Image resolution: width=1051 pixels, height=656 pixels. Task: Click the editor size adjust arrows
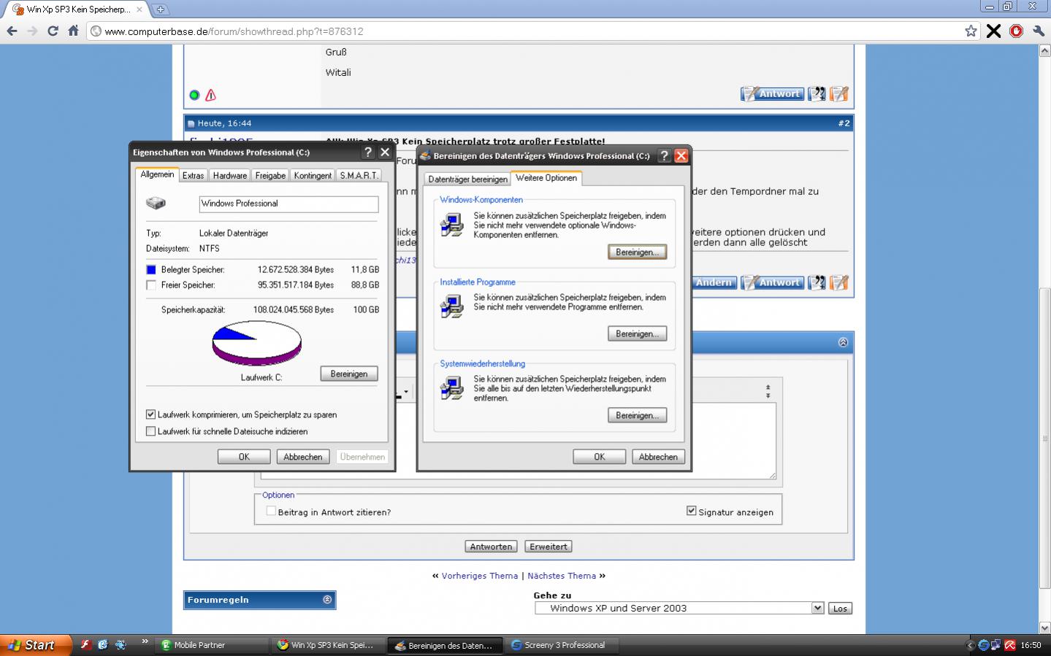click(768, 391)
